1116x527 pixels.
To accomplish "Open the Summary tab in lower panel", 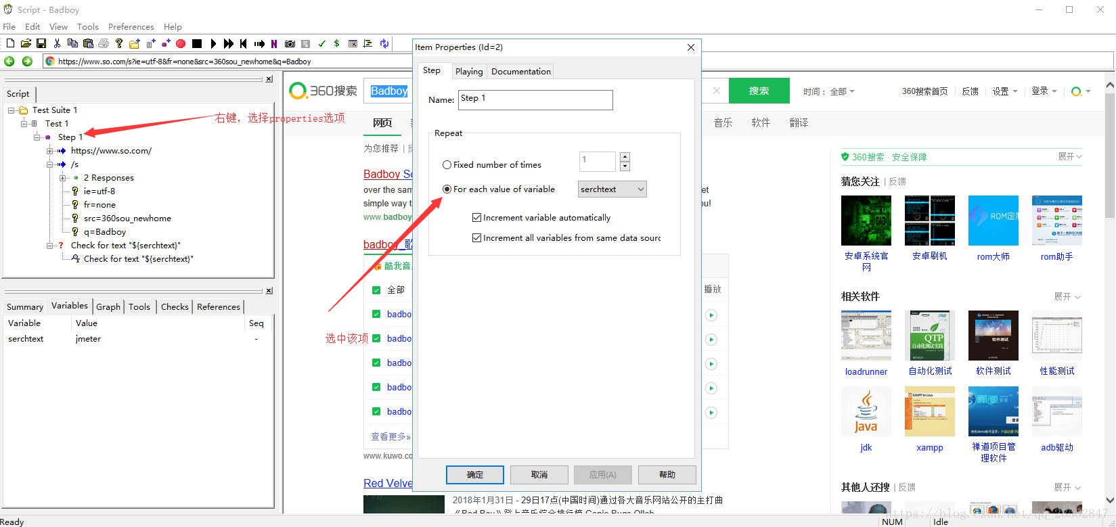I will click(25, 307).
